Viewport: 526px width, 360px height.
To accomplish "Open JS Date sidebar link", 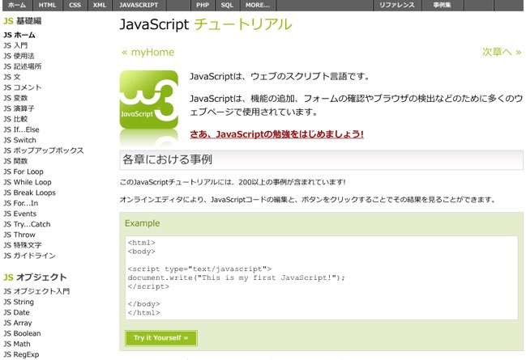I will pyautogui.click(x=17, y=312).
